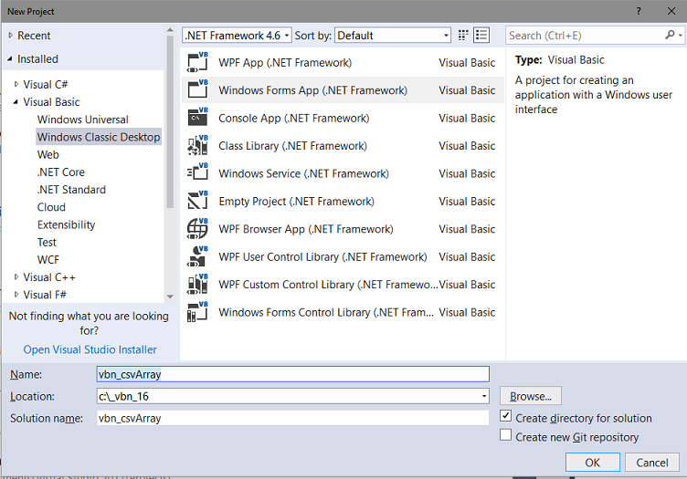Screen dimensions: 687x479
Task: Enable Create new Git repository checkbox
Action: [x=505, y=435]
